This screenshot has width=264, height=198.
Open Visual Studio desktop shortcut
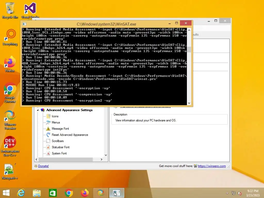[x=30, y=10]
